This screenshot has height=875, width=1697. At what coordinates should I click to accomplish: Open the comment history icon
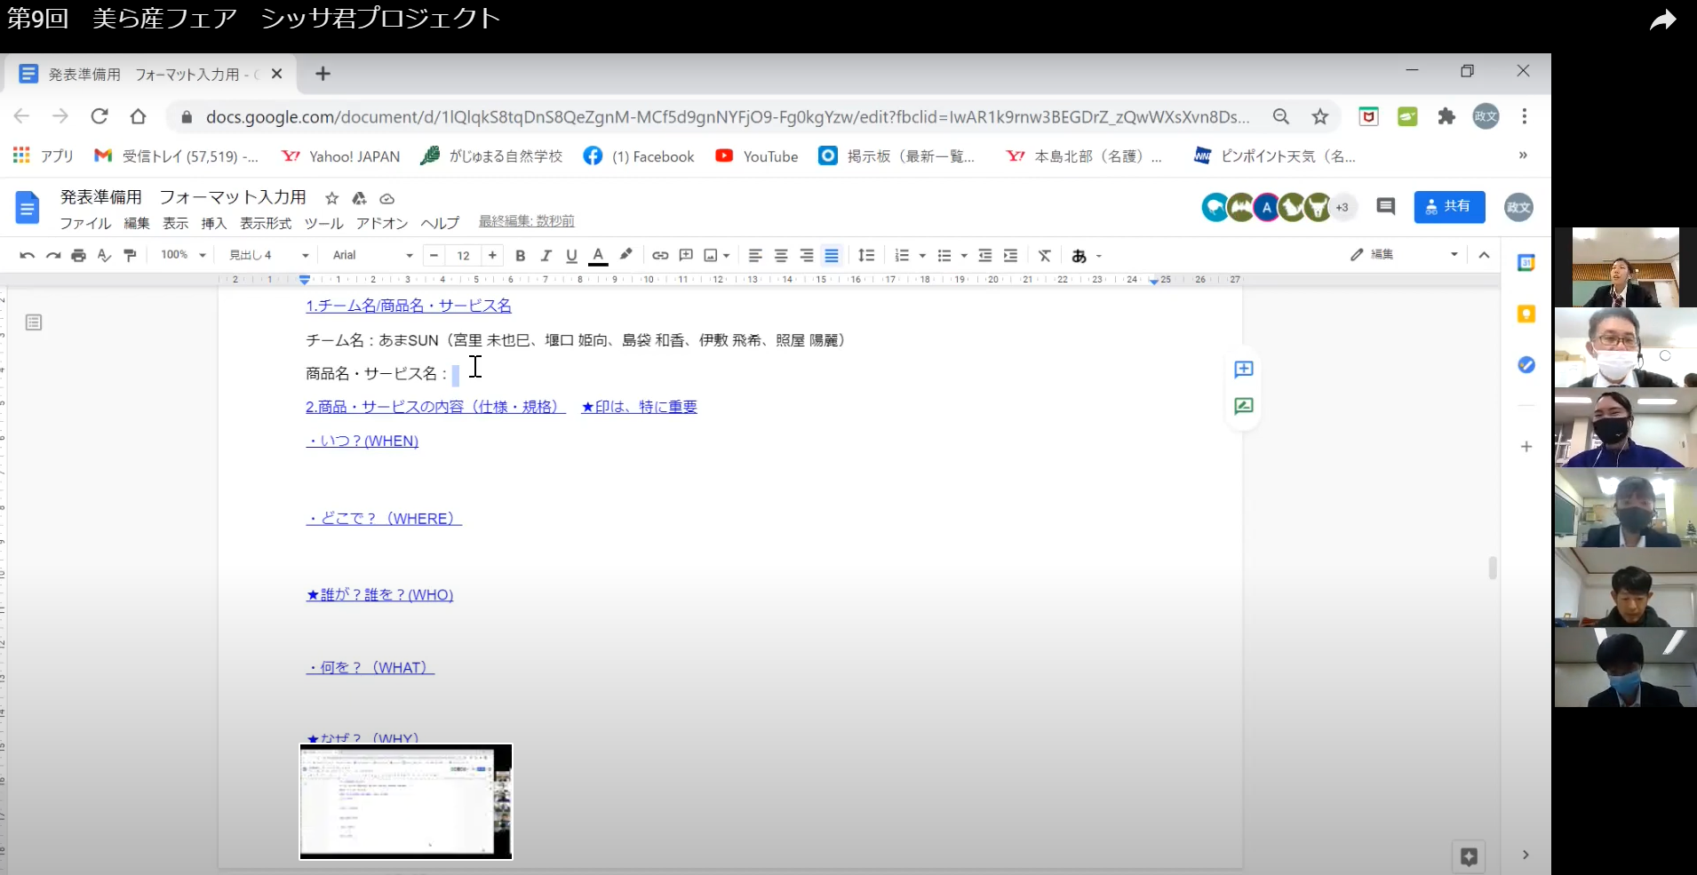pyautogui.click(x=1385, y=207)
